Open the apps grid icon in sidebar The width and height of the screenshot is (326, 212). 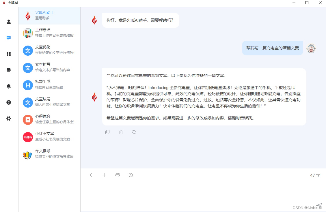tap(9, 54)
